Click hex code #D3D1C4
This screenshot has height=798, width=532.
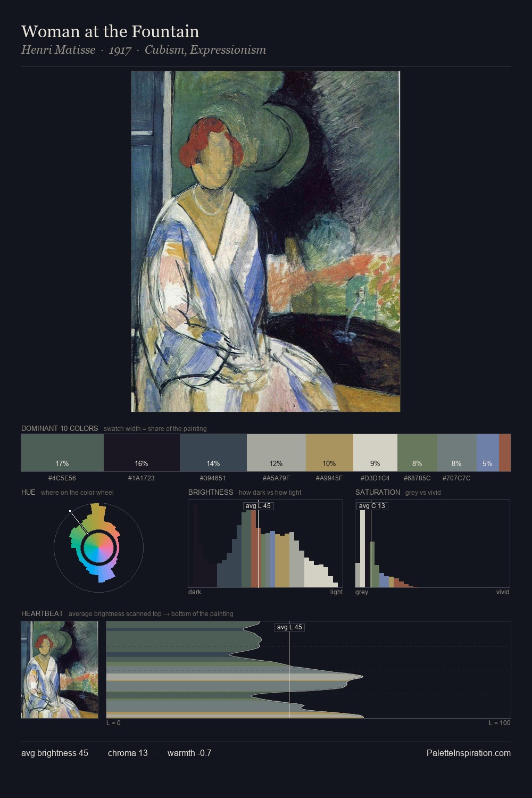pos(375,478)
